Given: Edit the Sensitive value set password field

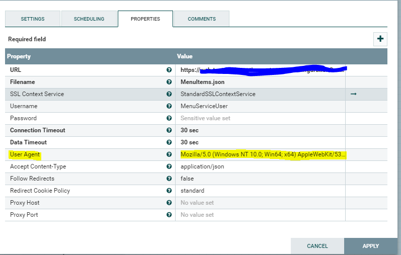Looking at the screenshot, I should (x=260, y=118).
